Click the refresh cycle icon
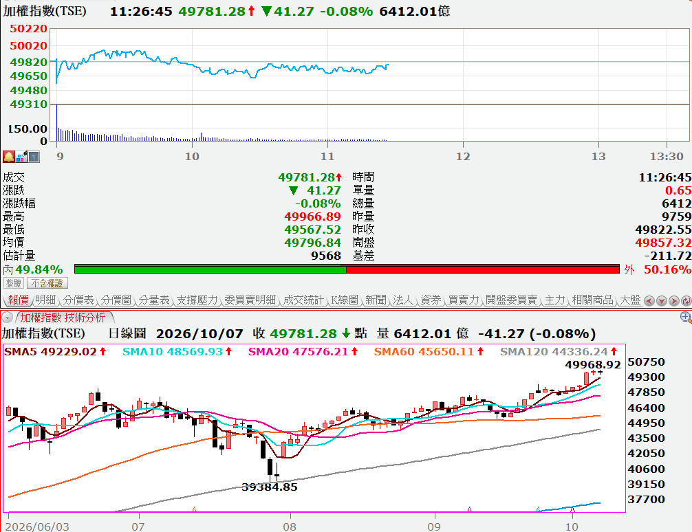This screenshot has width=692, height=532. pyautogui.click(x=686, y=301)
